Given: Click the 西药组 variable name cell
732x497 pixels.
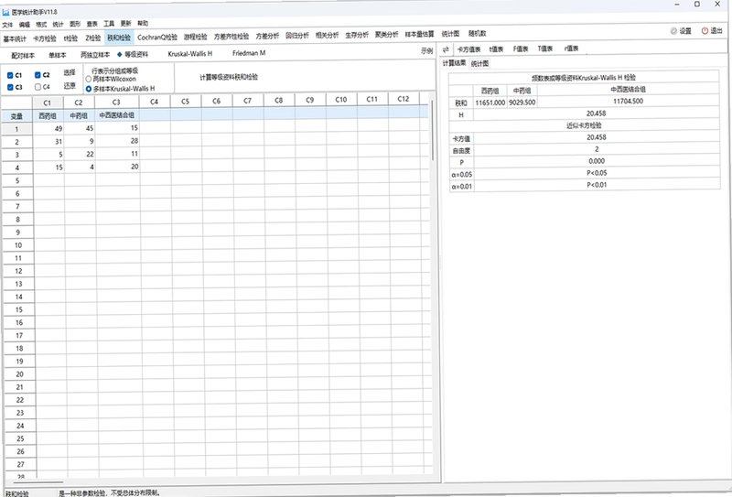Looking at the screenshot, I should [48, 116].
